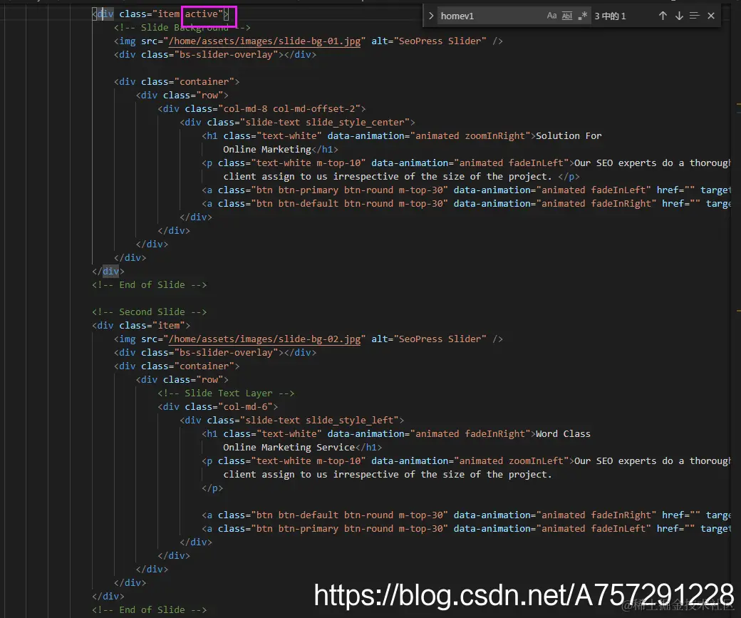Go to previous match arrow
Image resolution: width=741 pixels, height=618 pixels.
pos(663,16)
